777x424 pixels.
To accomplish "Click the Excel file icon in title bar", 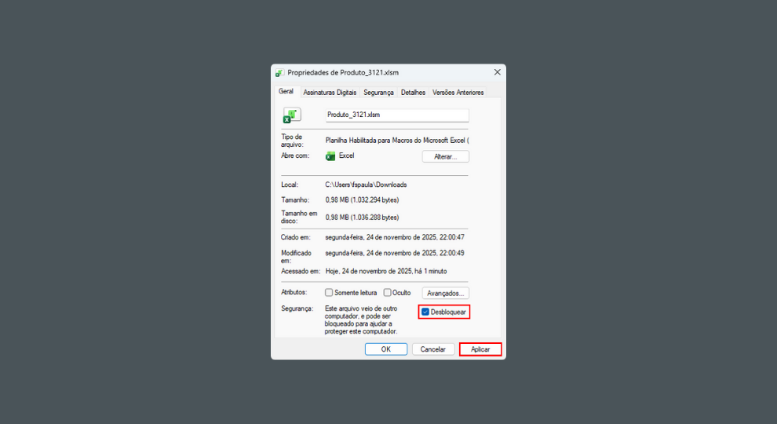I will tap(280, 72).
